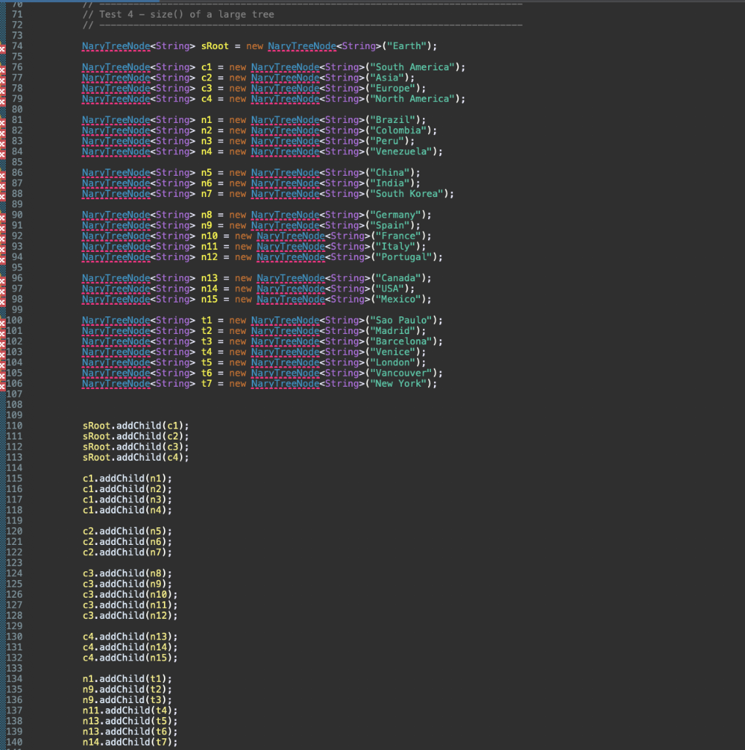Click the sRoot.addChild(c1); statement
The image size is (745, 750).
(x=135, y=426)
